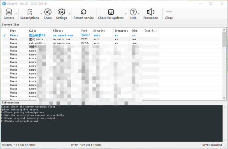Click the server list scroll down arrow
This screenshot has width=228, height=149.
tap(224, 98)
